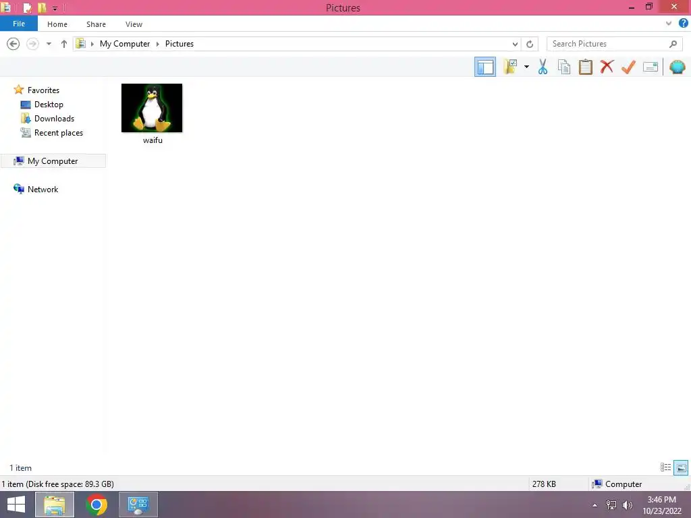Open Help with the question mark icon
The image size is (691, 518).
click(683, 24)
